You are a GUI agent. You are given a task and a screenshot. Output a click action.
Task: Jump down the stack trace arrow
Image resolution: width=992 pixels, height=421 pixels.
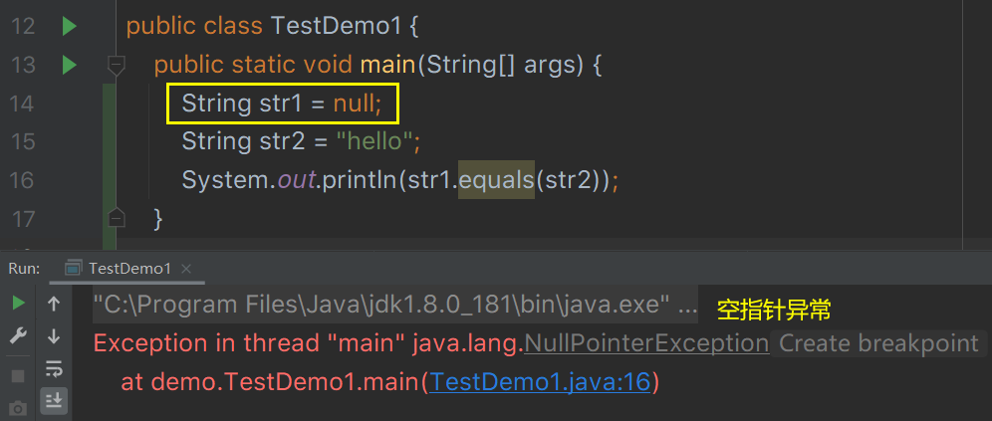point(54,336)
